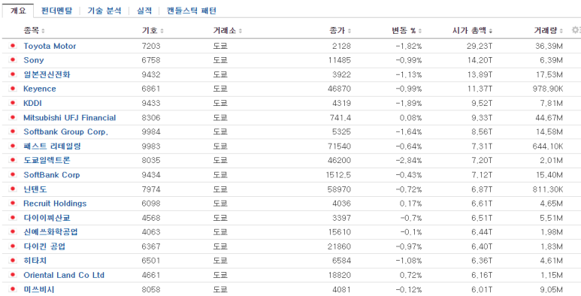Sort table by 종가 column
Screen dimensions: 581x296
coord(340,30)
